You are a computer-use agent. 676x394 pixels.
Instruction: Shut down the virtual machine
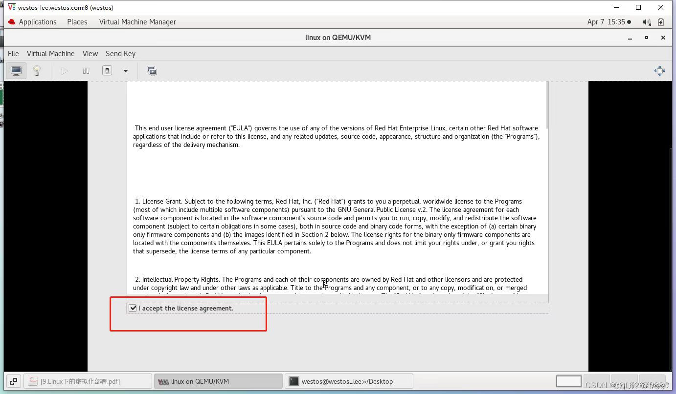107,71
